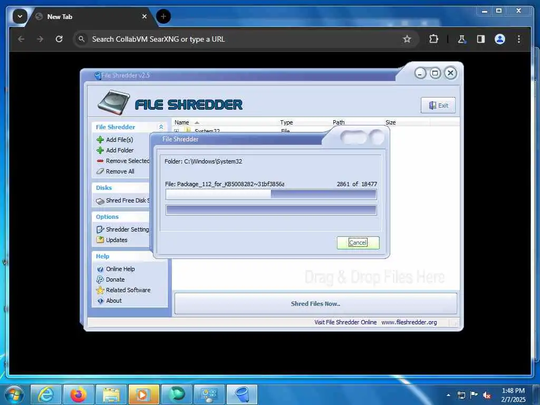Screen dimensions: 540x405
Task: Show hidden tray icons arrow
Action: point(448,395)
